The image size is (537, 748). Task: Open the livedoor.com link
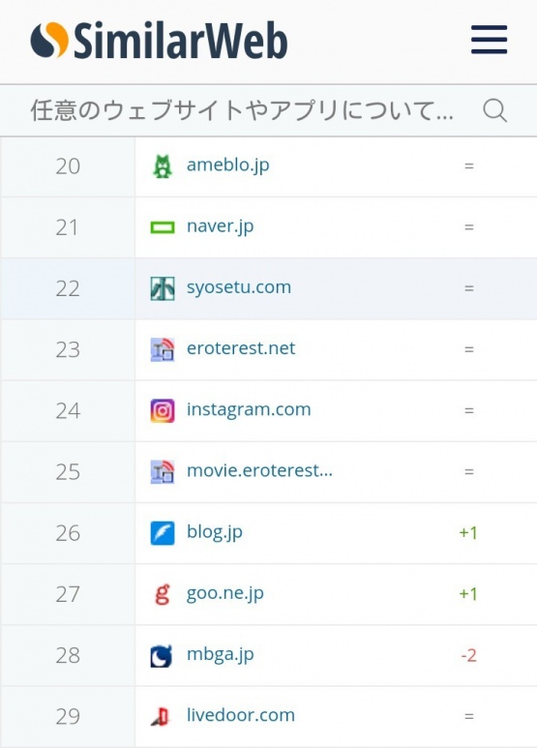[x=240, y=715]
